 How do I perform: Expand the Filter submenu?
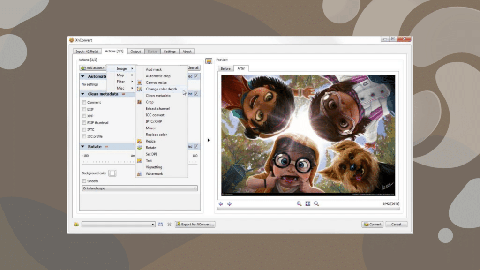point(121,82)
